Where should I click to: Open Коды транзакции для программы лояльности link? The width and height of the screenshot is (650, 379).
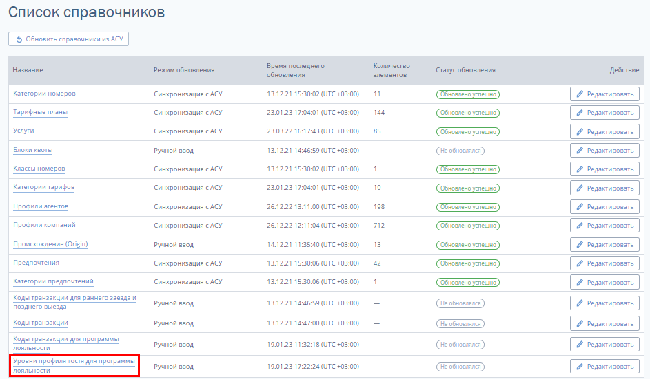(x=66, y=344)
